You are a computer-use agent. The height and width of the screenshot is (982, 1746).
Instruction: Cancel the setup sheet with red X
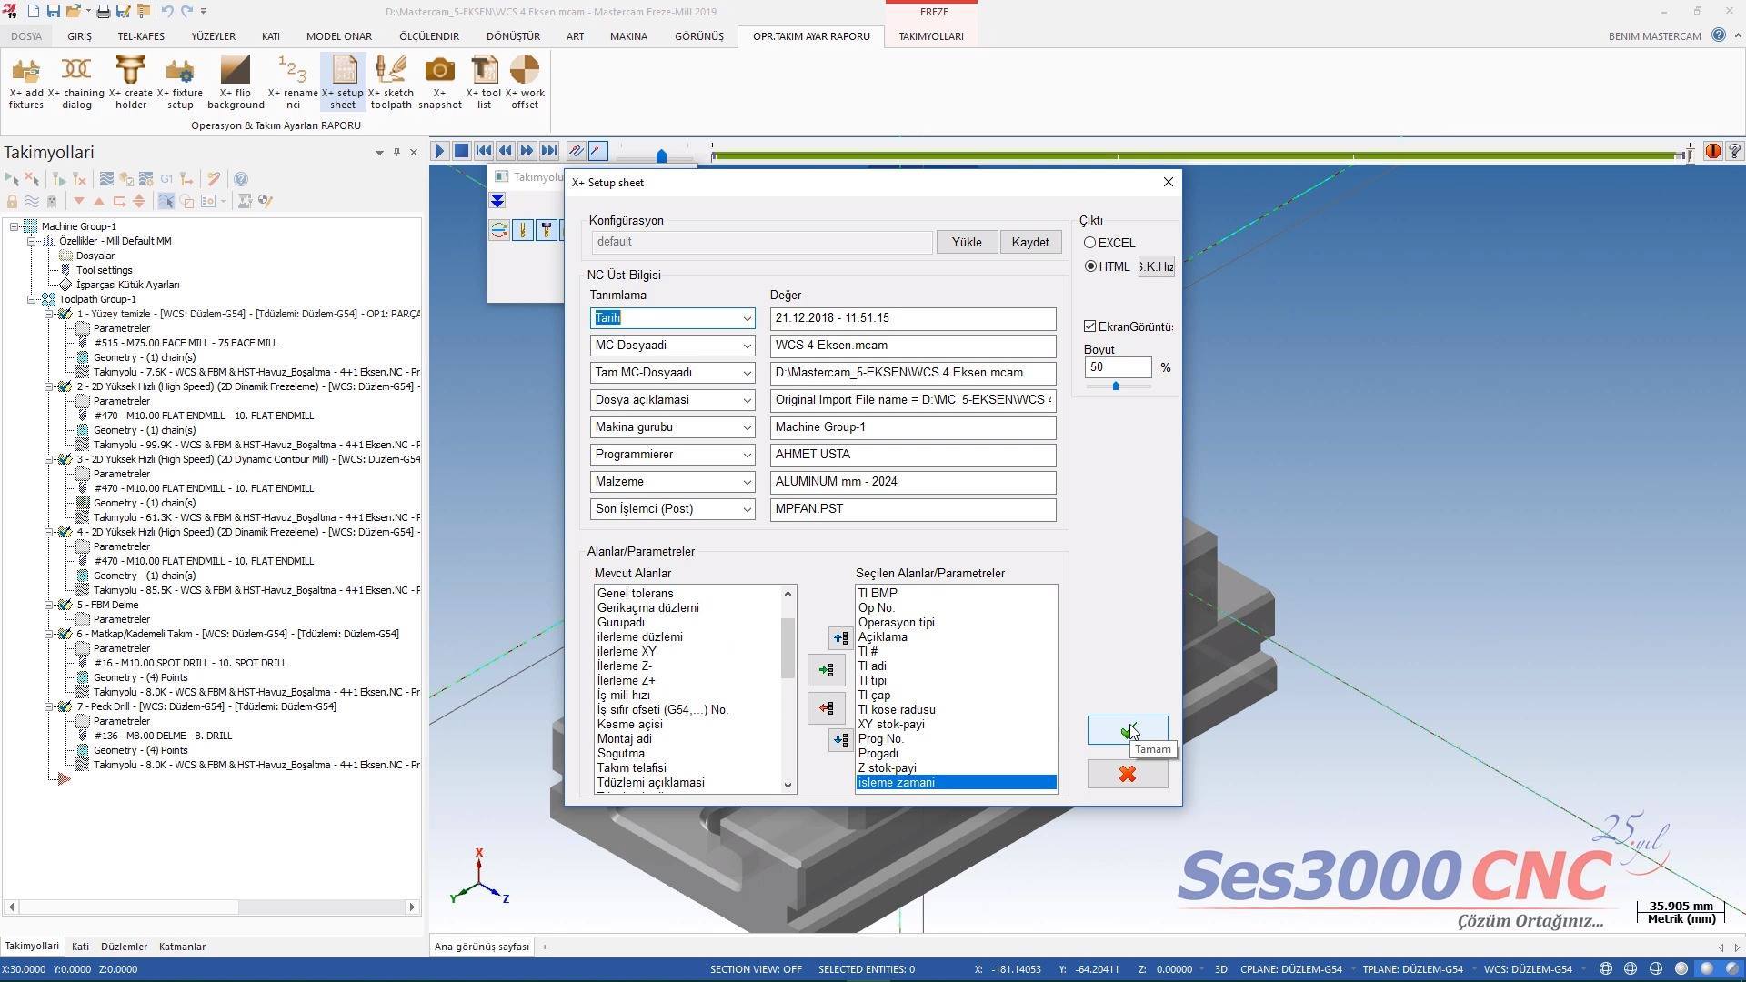tap(1128, 774)
